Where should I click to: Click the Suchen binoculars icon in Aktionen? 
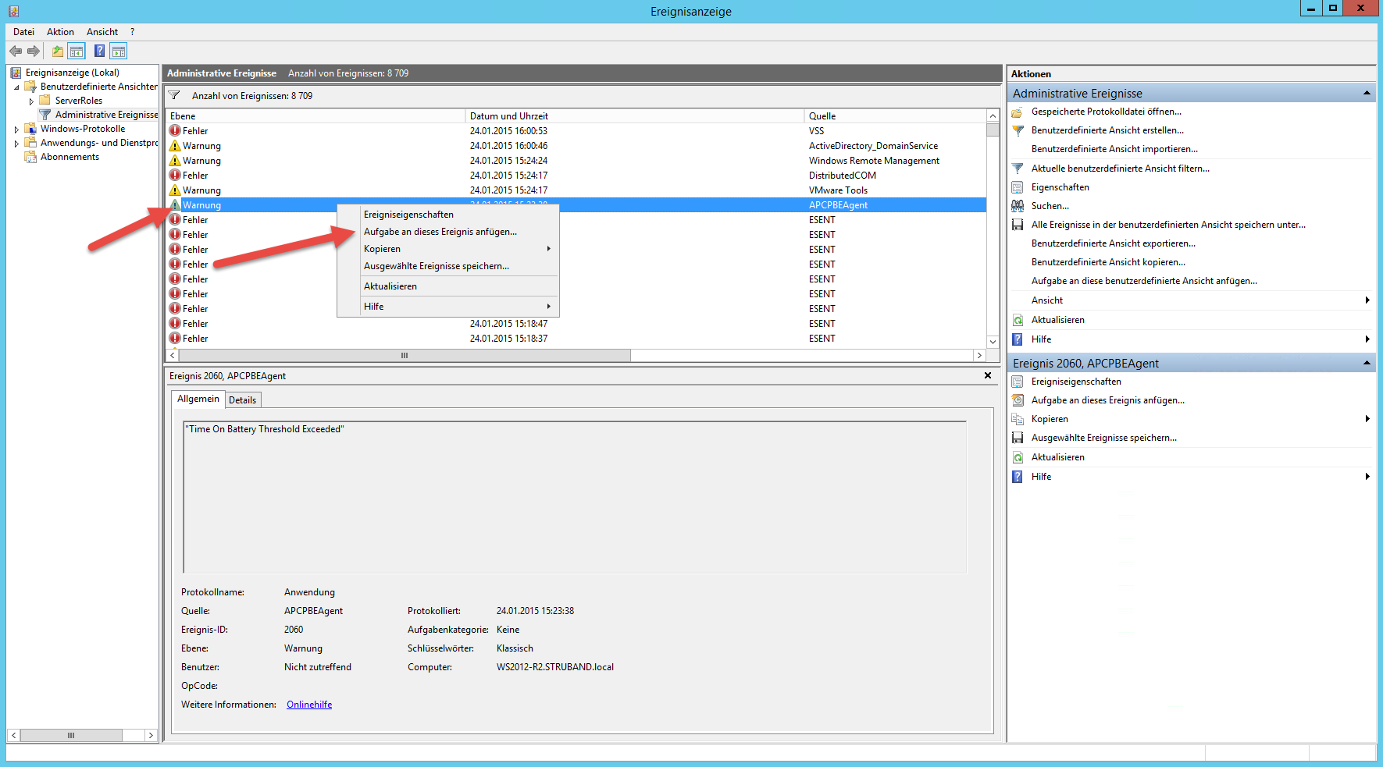(1018, 206)
